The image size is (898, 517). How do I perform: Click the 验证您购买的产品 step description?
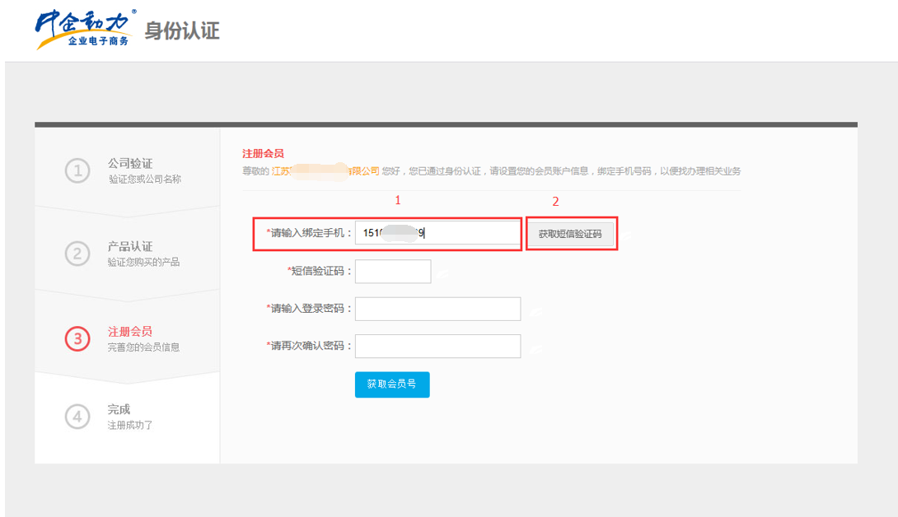[143, 263]
